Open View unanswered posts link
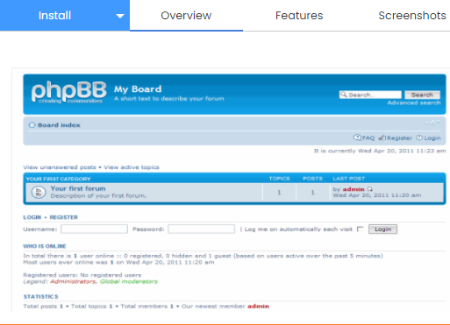The height and width of the screenshot is (325, 450). (x=60, y=167)
